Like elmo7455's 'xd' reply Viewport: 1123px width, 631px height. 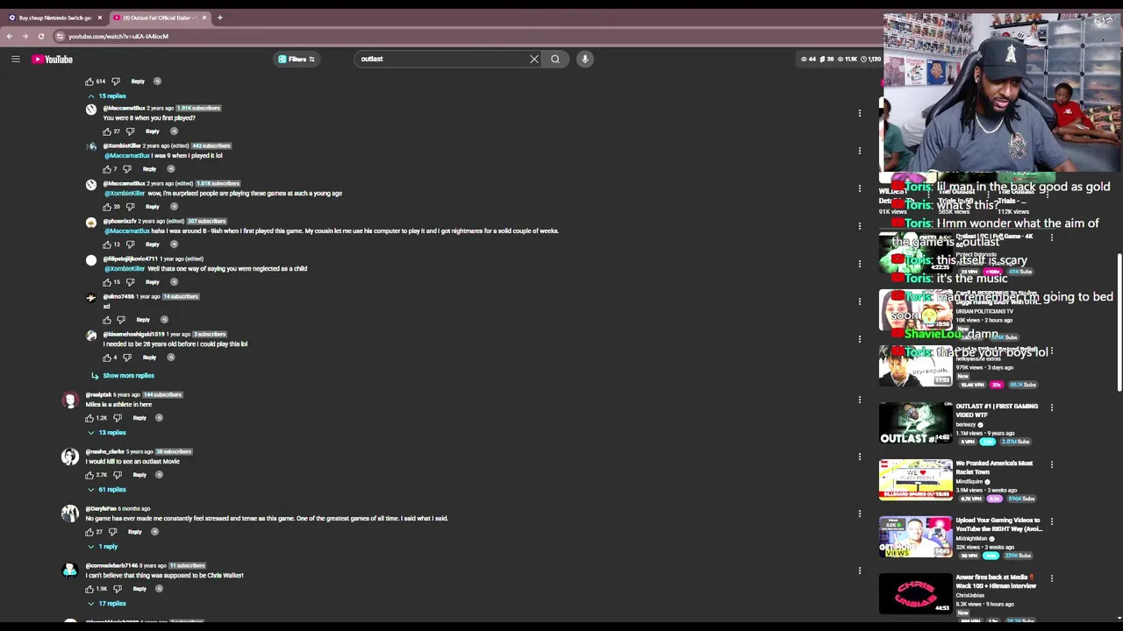click(x=107, y=320)
